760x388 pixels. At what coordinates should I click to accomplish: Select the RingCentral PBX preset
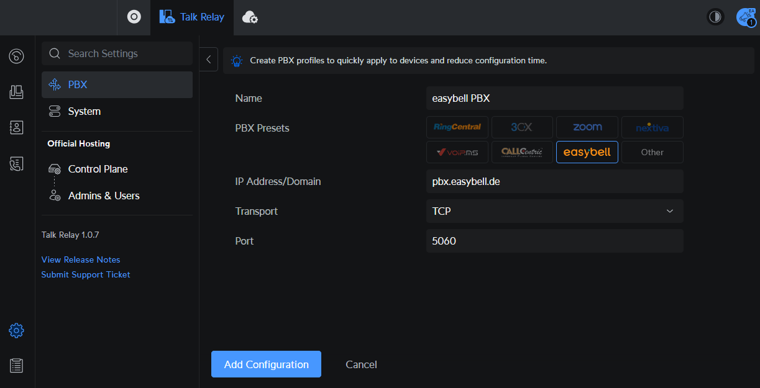click(457, 127)
